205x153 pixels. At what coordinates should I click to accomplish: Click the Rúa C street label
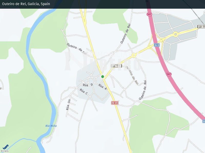(x=84, y=92)
